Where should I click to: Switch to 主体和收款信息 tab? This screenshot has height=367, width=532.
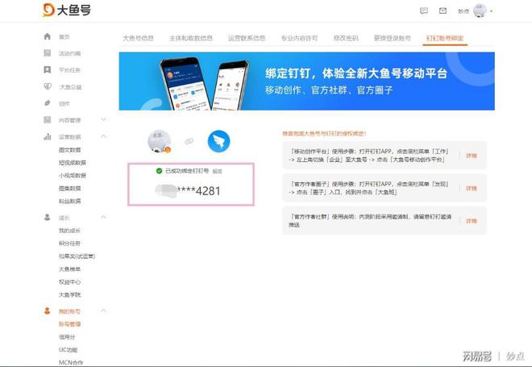pyautogui.click(x=191, y=38)
